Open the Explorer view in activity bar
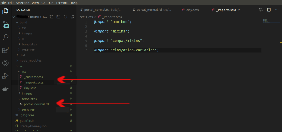Viewport: 282px width, 132px height. (5, 11)
